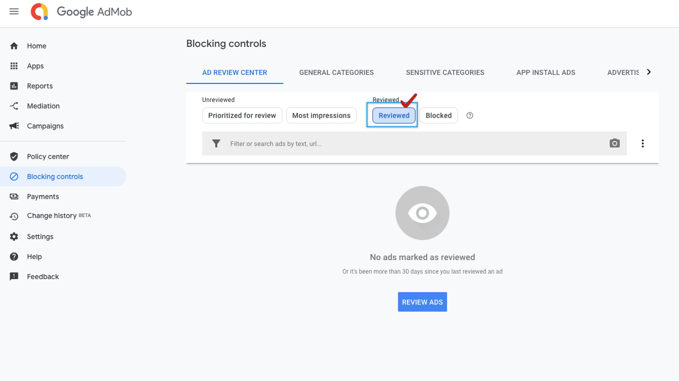The image size is (679, 381).
Task: Switch to Ad Review Center tab
Action: pyautogui.click(x=235, y=73)
